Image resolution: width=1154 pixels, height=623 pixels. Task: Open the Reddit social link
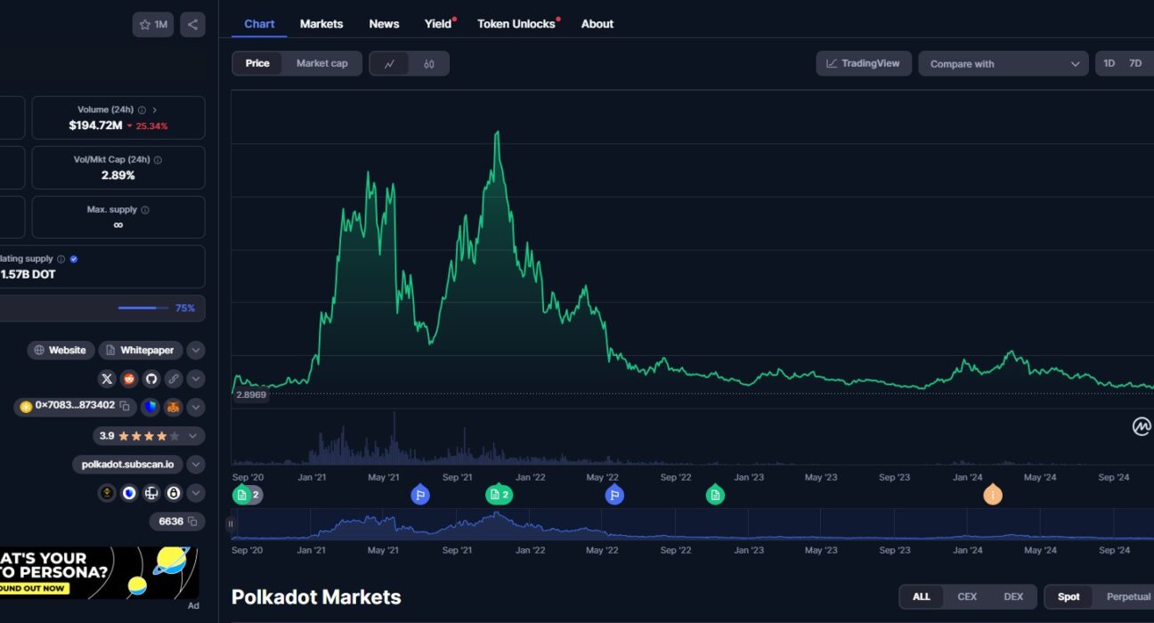coord(129,379)
